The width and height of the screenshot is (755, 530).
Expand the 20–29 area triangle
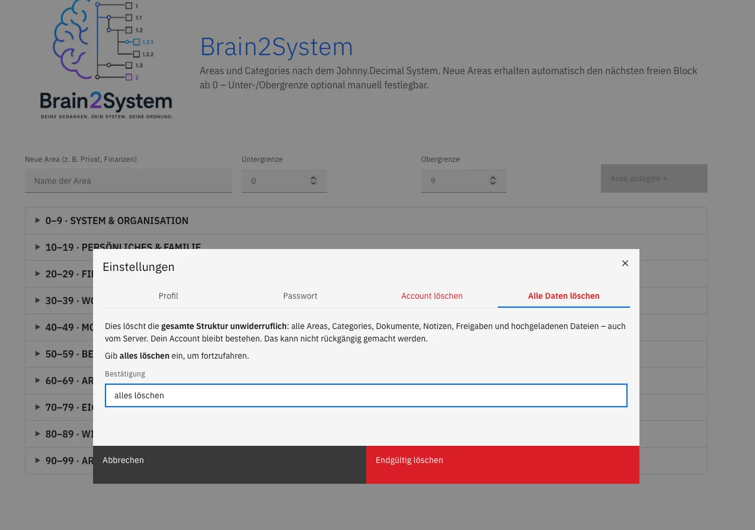click(38, 274)
